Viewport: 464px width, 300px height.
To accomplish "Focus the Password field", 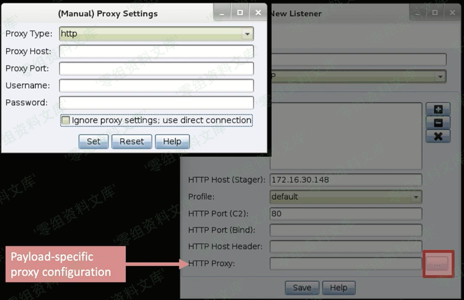I will click(x=156, y=103).
